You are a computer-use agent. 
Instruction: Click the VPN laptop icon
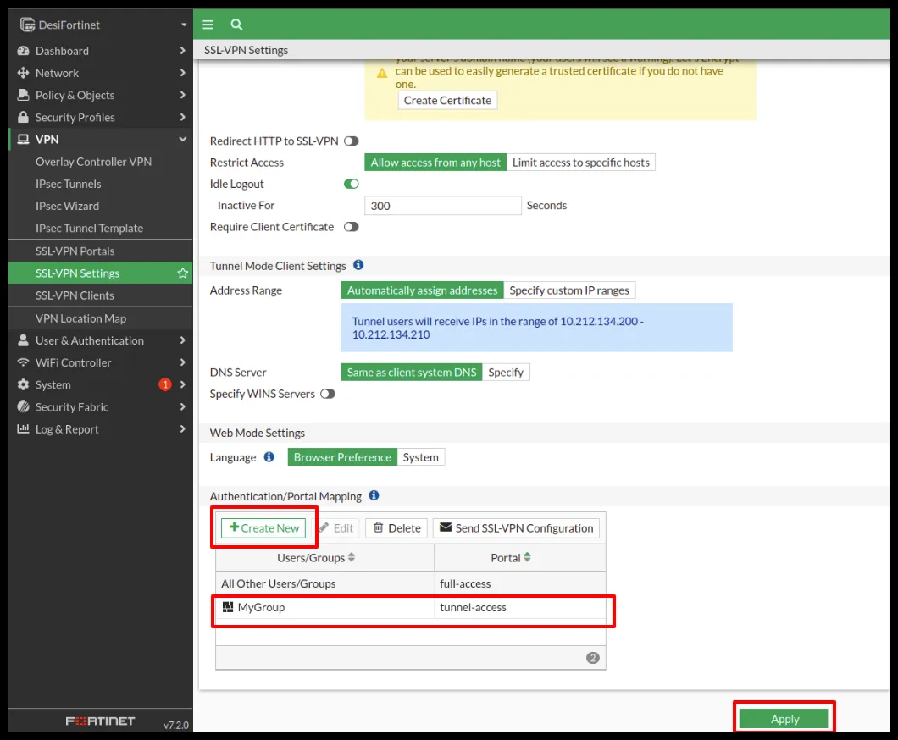(x=24, y=140)
